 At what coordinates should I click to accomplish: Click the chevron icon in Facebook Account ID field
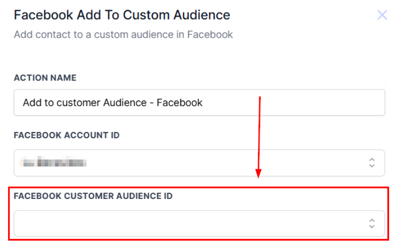pyautogui.click(x=371, y=162)
